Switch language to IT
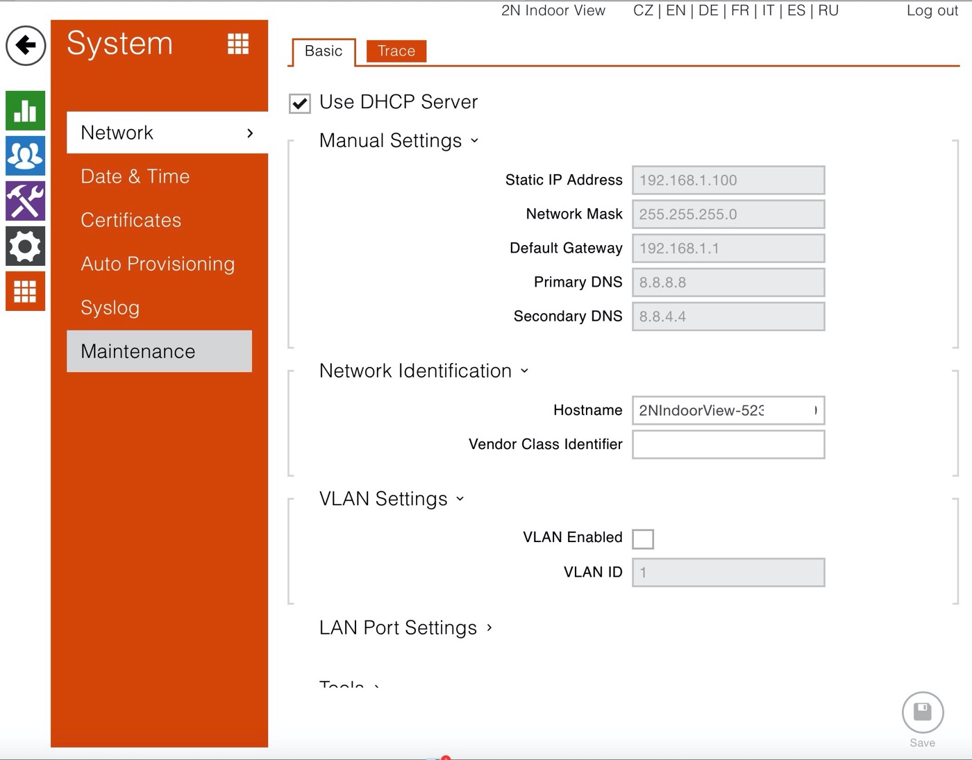This screenshot has height=760, width=972. tap(768, 10)
